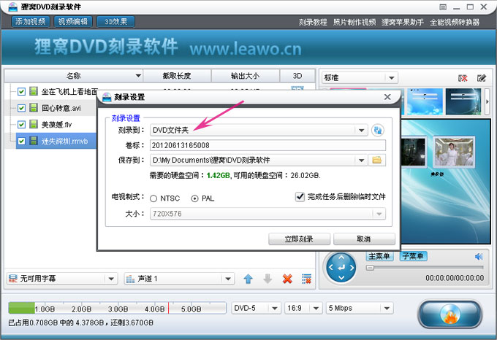Click the woman in white preview thumbnail
The height and width of the screenshot is (340, 497).
[454, 152]
